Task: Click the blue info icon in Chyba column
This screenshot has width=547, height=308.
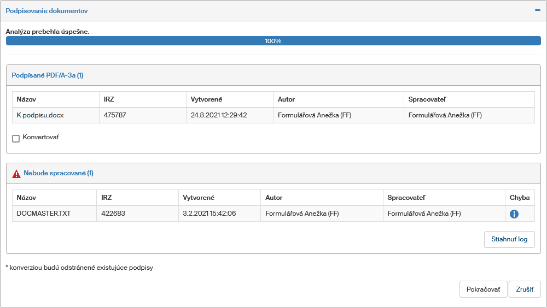Action: (514, 214)
